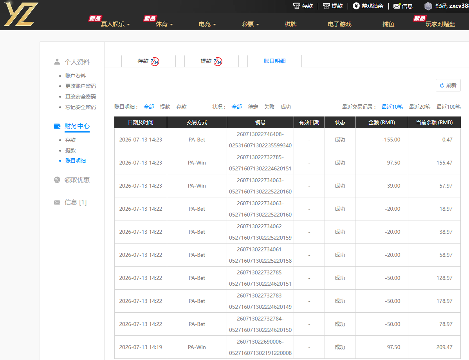Open the 玩家对赌盘 menu item
The width and height of the screenshot is (469, 360).
pos(440,24)
